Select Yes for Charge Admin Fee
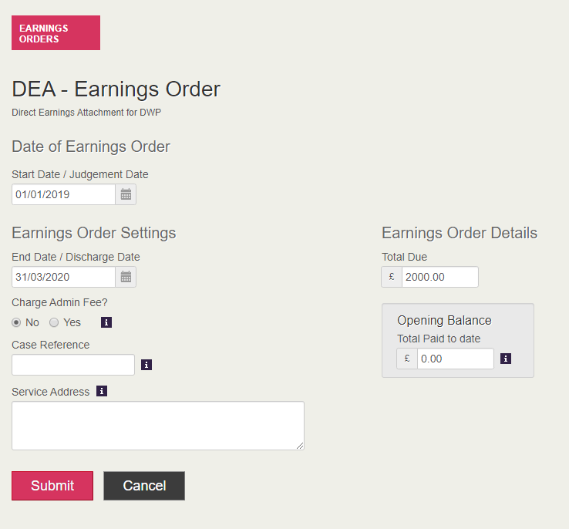 click(54, 322)
